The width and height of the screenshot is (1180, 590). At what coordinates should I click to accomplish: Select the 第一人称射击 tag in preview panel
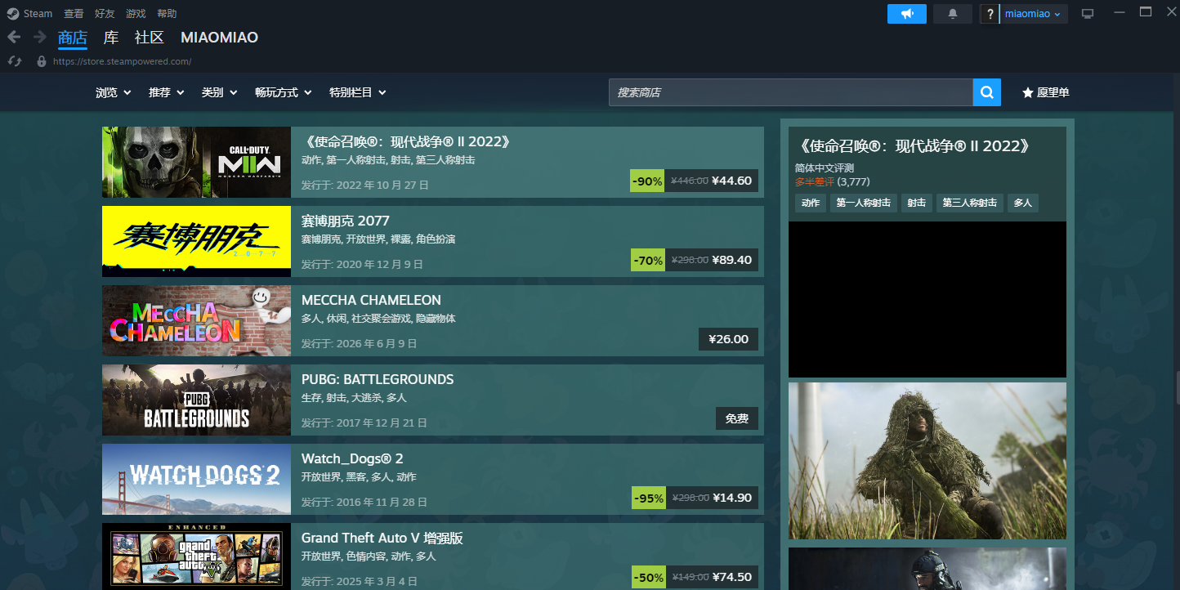(x=864, y=203)
